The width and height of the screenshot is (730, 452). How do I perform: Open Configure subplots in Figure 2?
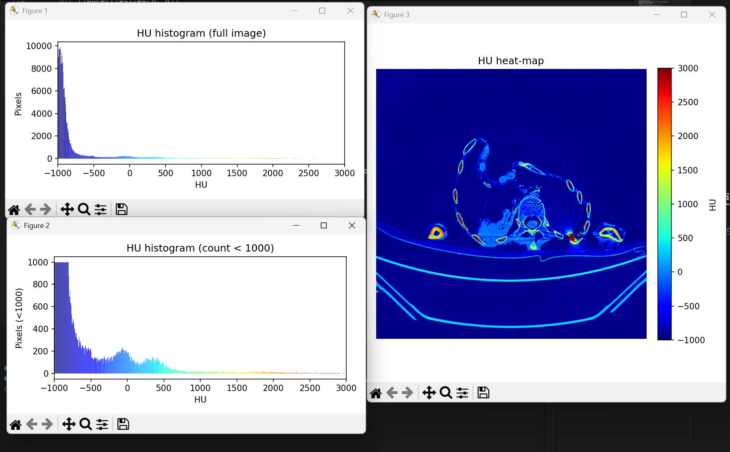tap(102, 424)
